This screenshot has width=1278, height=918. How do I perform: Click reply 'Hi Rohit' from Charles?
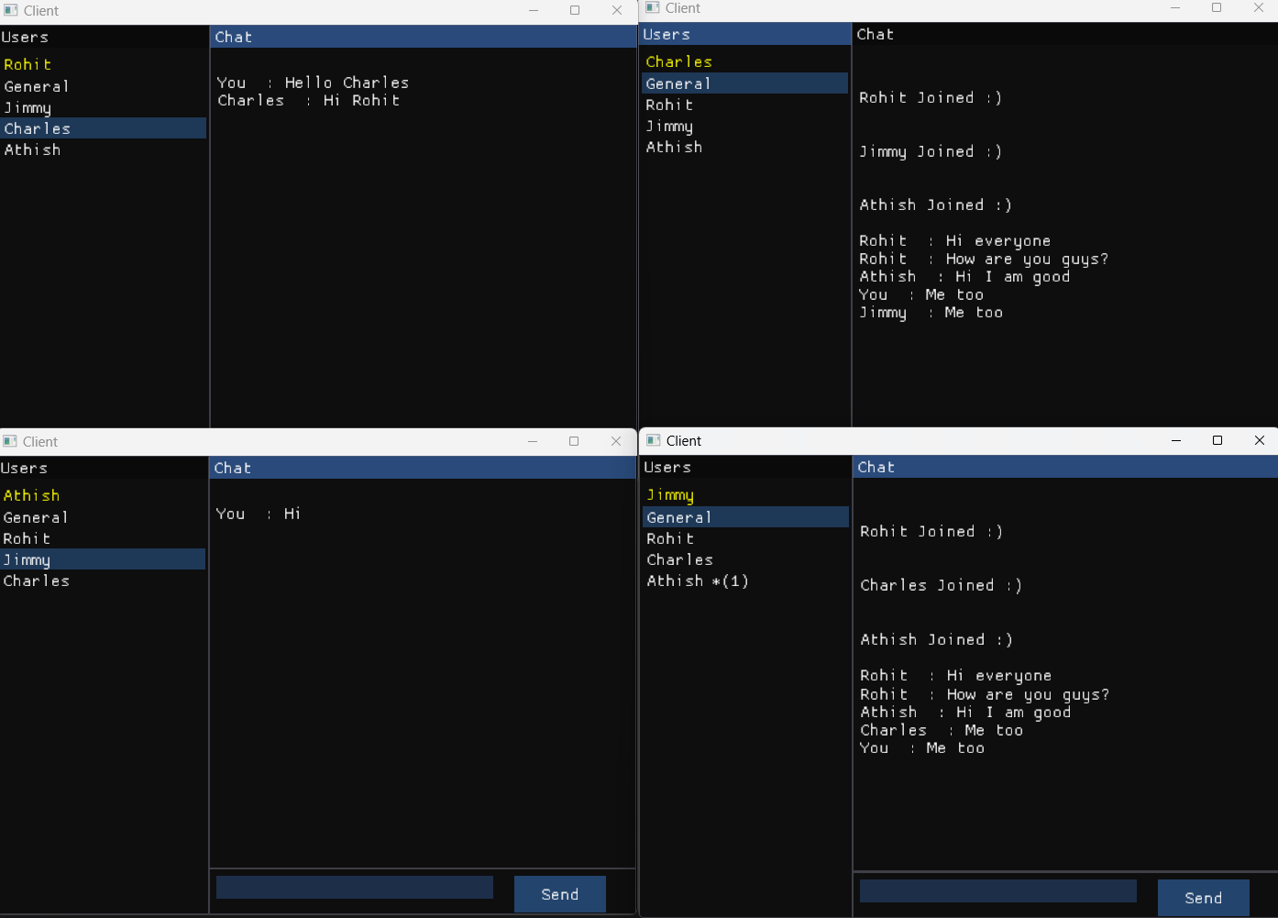[x=361, y=100]
